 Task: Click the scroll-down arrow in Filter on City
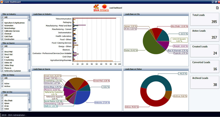coord(29,109)
